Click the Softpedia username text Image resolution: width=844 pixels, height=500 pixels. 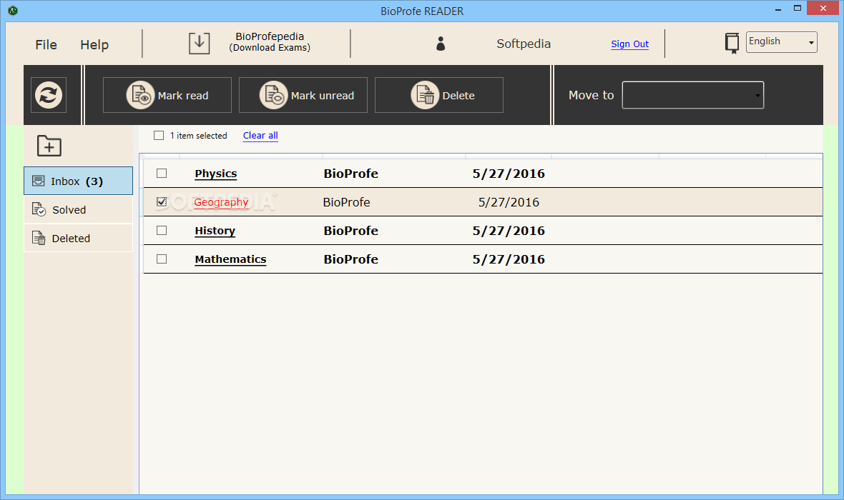(x=523, y=44)
